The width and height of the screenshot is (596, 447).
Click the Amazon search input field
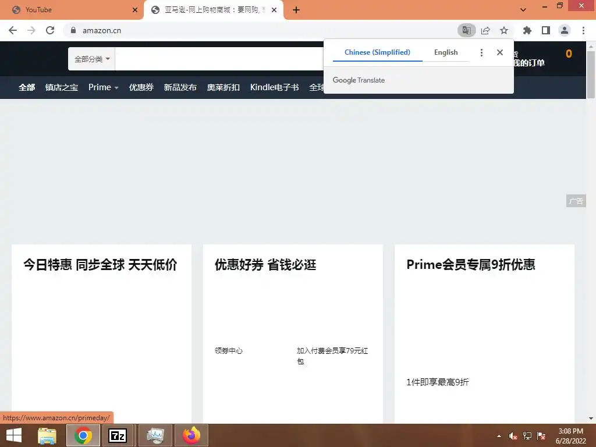click(219, 59)
